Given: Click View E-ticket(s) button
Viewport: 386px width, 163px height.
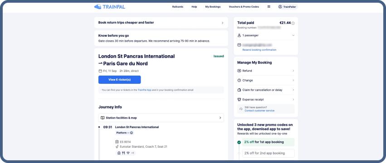Looking at the screenshot, I should click(x=119, y=80).
